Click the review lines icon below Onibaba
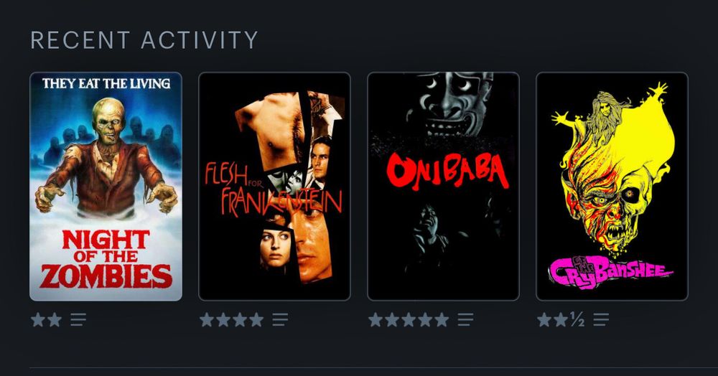This screenshot has width=718, height=376. tap(465, 320)
